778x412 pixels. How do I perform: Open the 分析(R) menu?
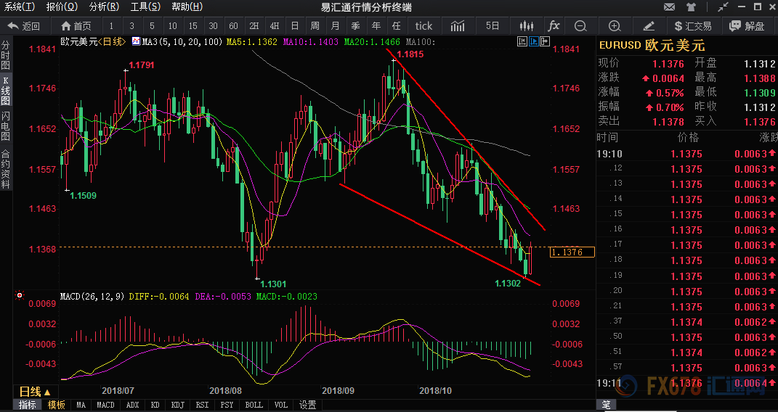tap(104, 7)
